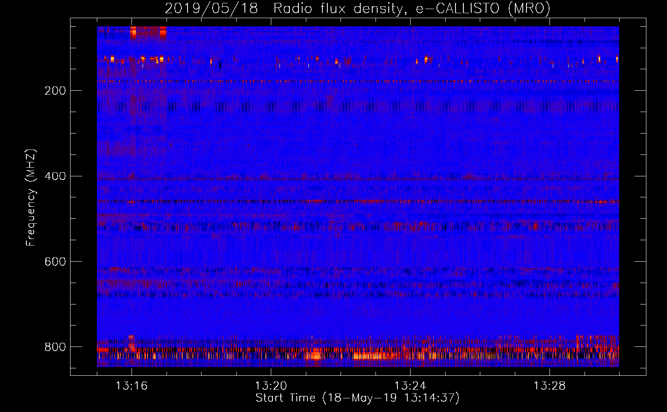This screenshot has height=412, width=667.
Task: Click the 13:16 time tick label
Action: (132, 386)
